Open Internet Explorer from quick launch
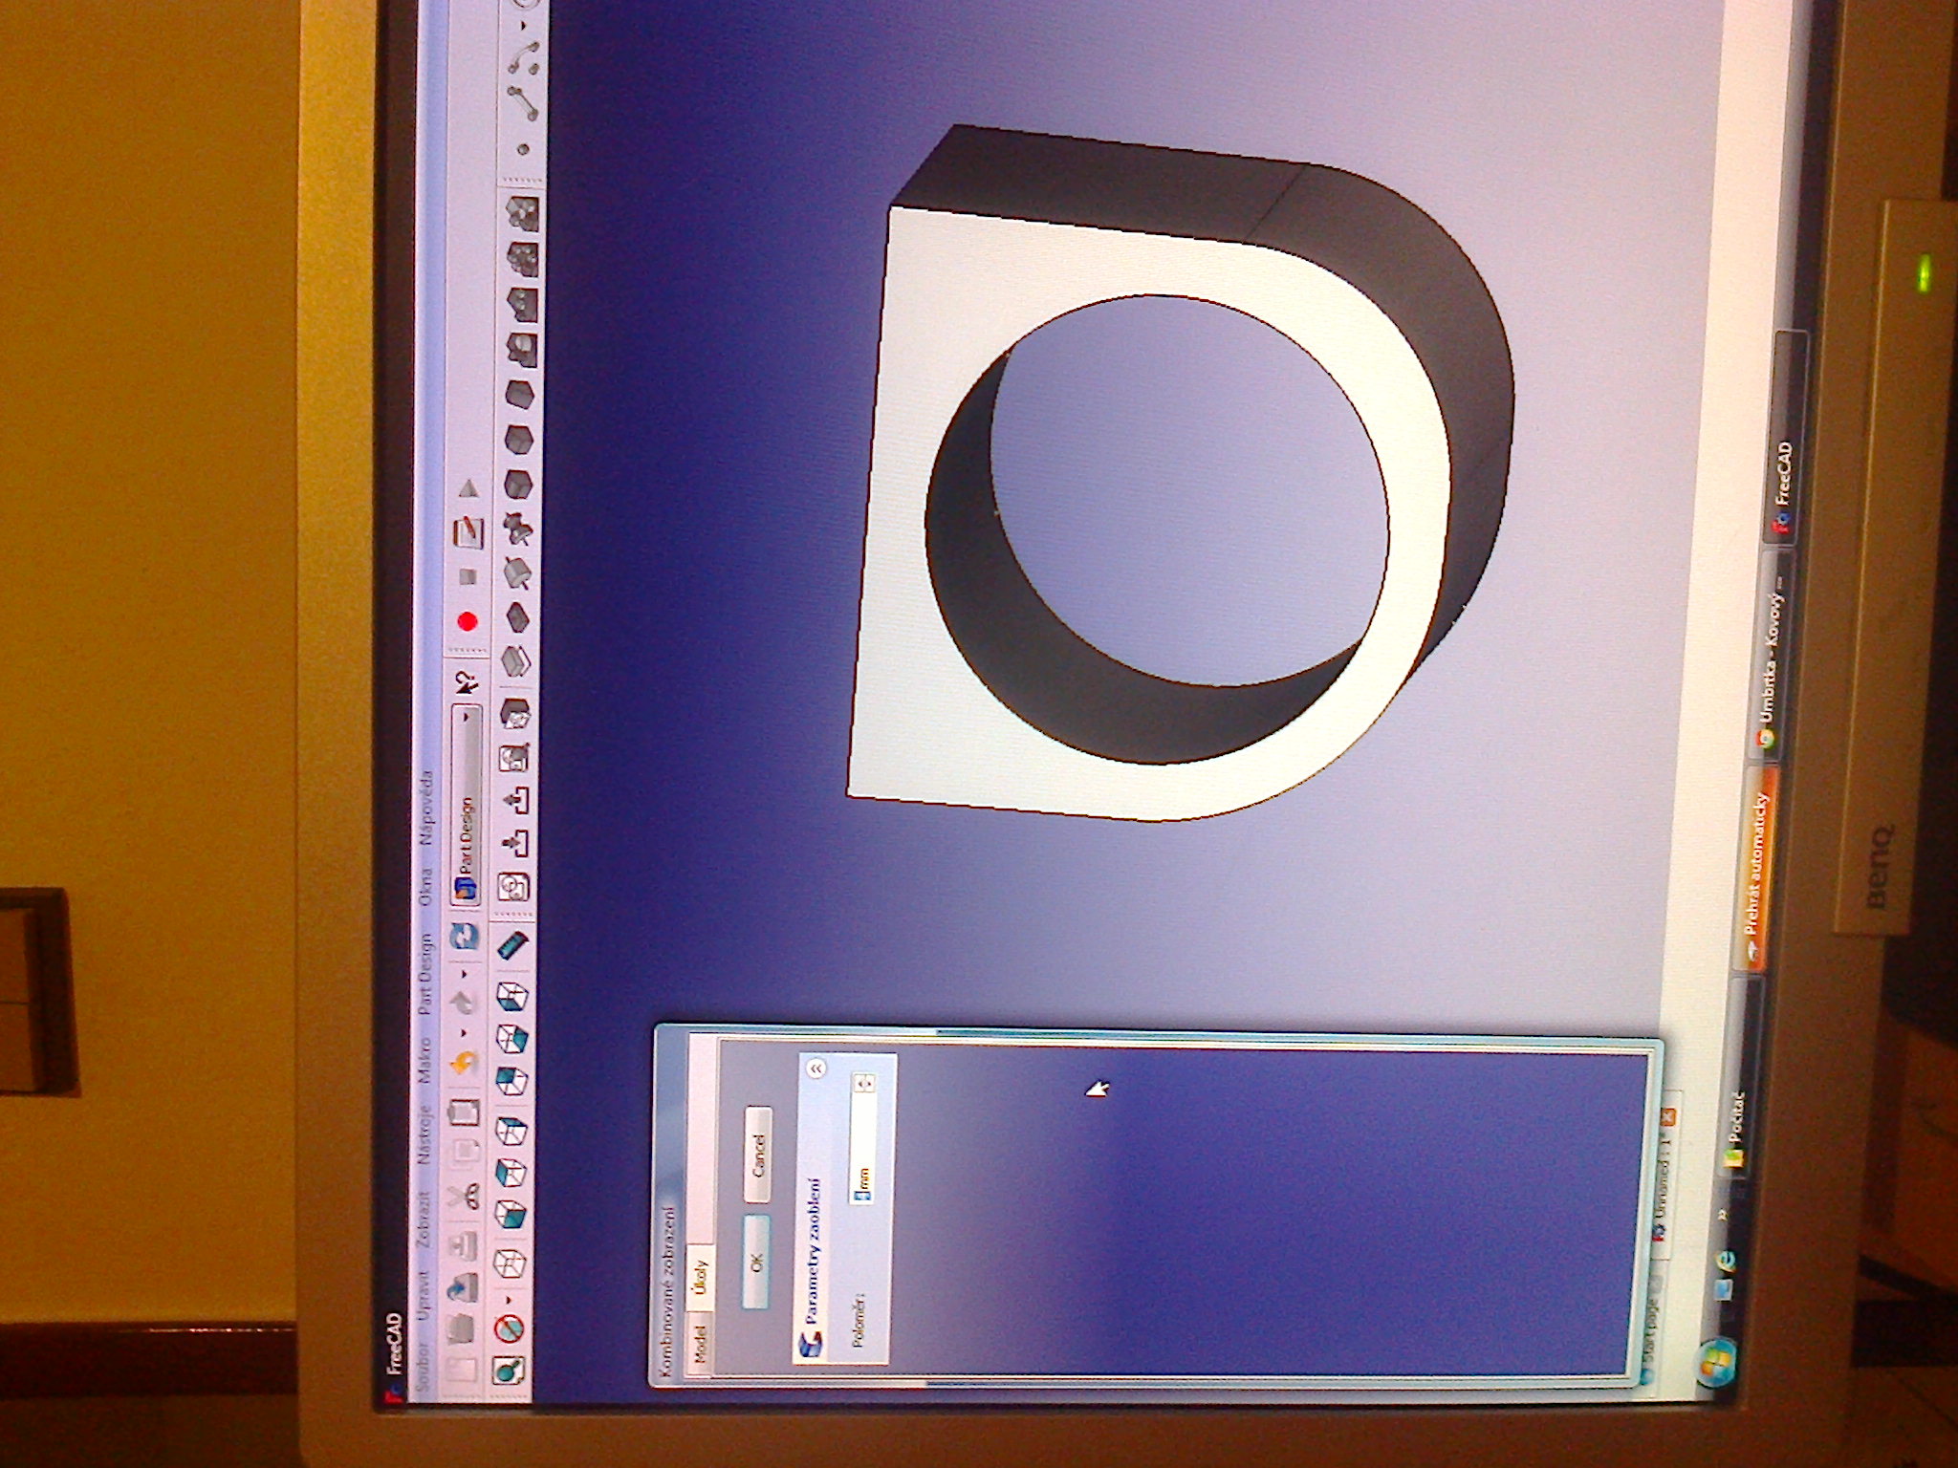 [x=1726, y=1263]
